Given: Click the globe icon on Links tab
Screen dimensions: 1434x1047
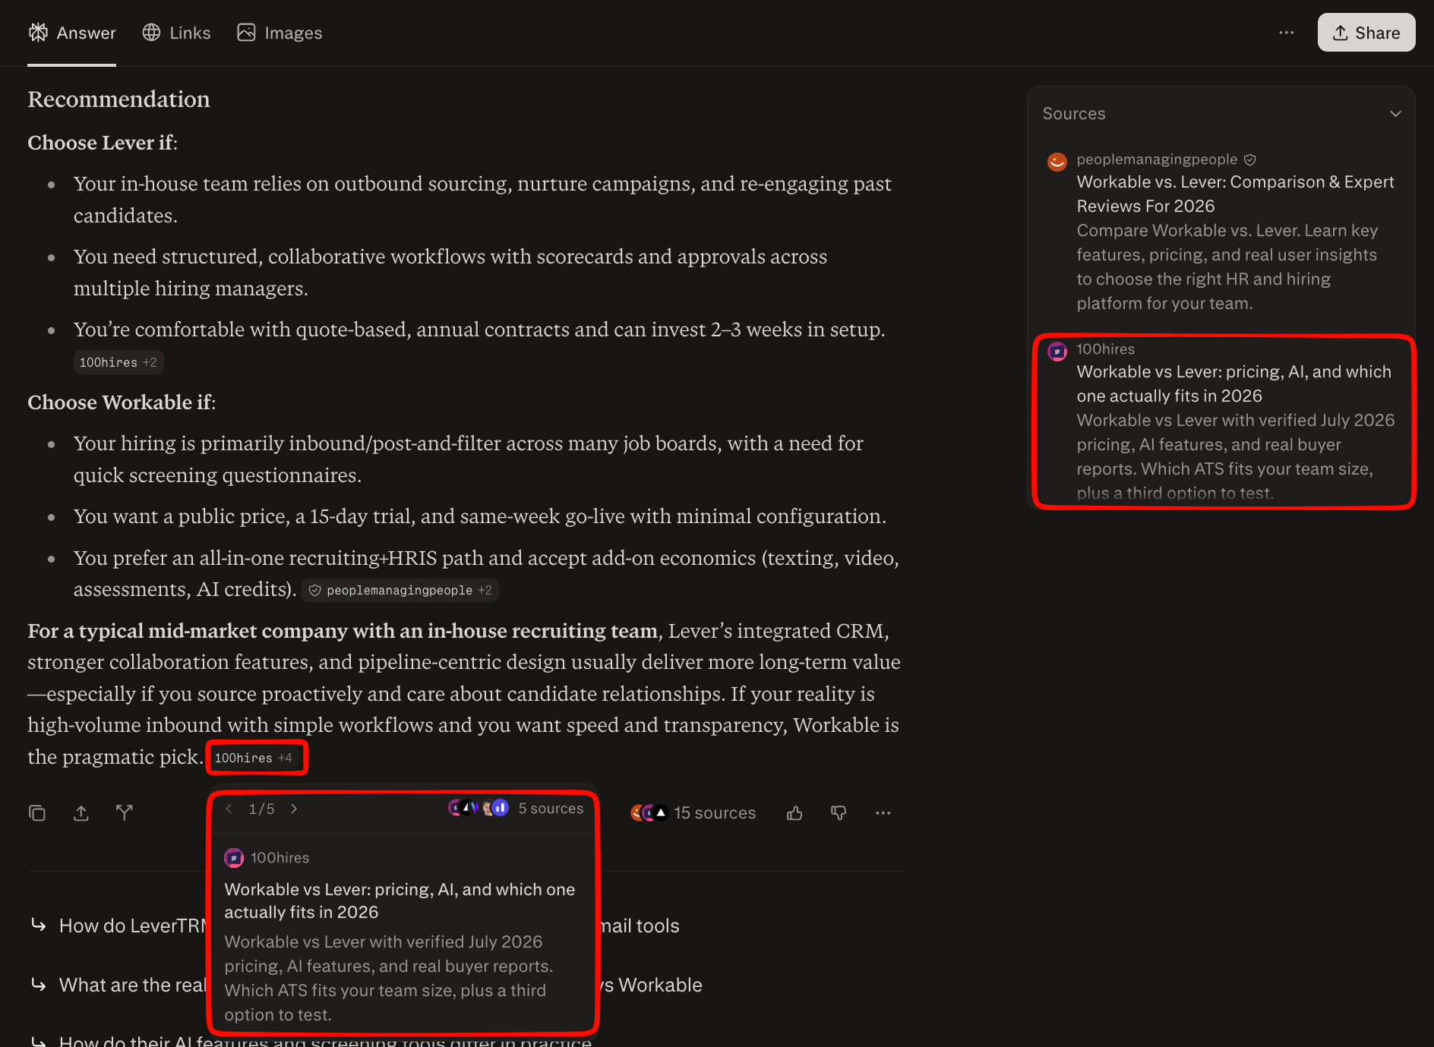Looking at the screenshot, I should coord(152,33).
